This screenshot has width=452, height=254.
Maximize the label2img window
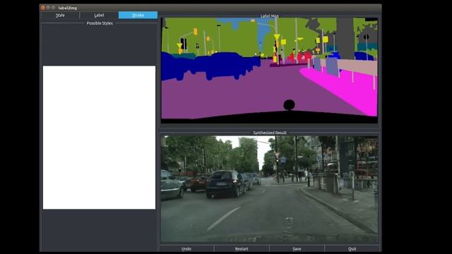(x=54, y=8)
